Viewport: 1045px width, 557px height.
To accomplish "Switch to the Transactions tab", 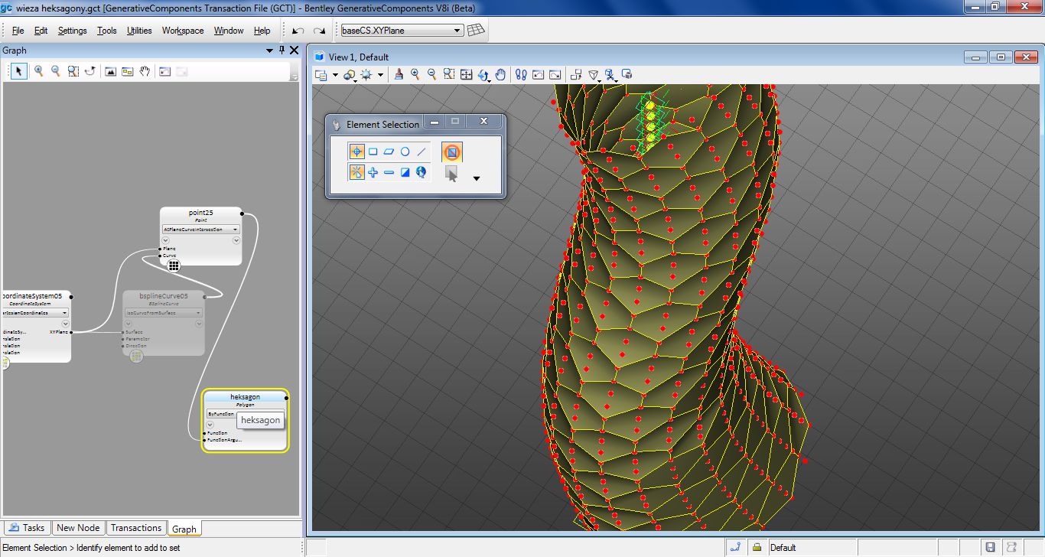I will point(135,528).
